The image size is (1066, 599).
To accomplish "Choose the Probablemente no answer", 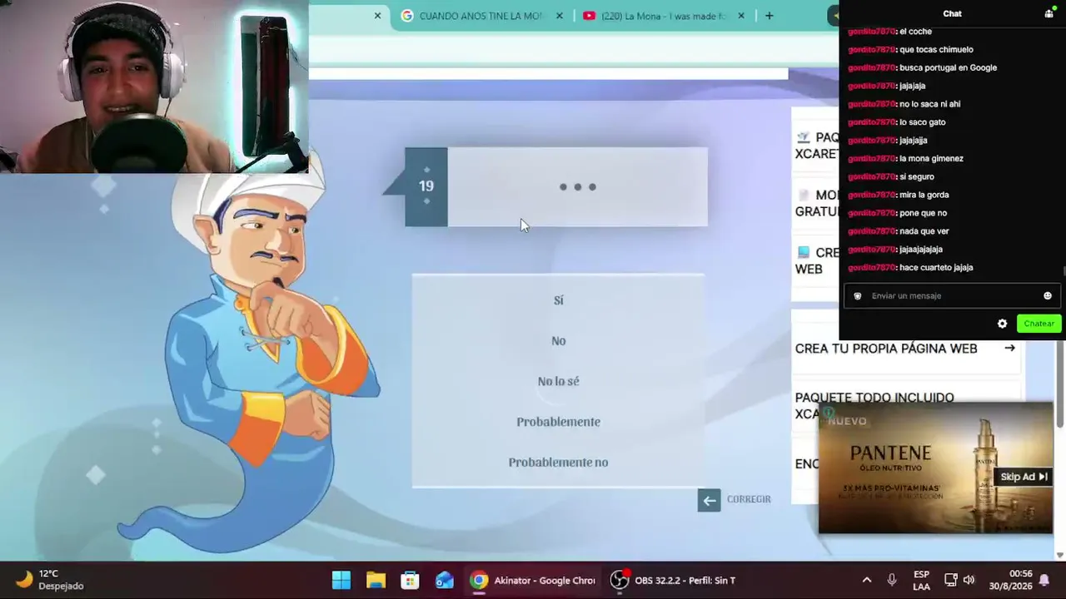I will tap(558, 463).
